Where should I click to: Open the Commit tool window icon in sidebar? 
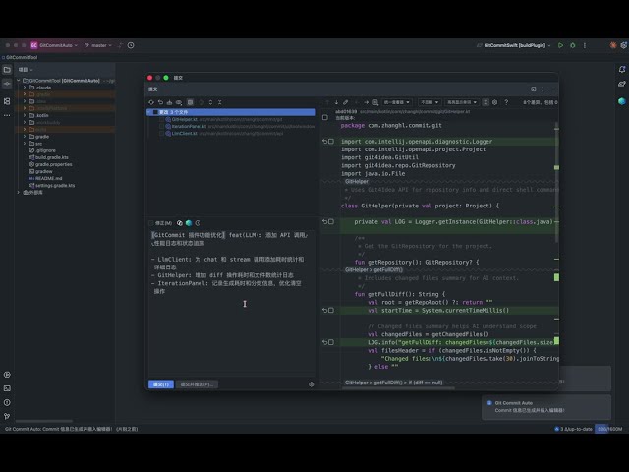pyautogui.click(x=7, y=84)
